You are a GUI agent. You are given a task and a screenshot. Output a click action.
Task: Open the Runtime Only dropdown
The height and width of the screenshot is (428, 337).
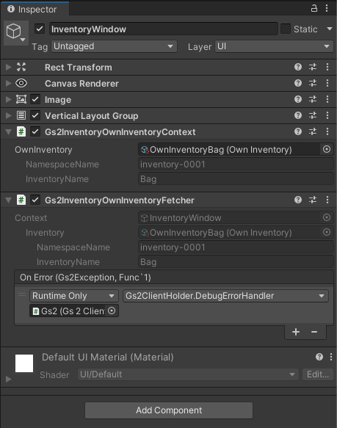click(73, 296)
